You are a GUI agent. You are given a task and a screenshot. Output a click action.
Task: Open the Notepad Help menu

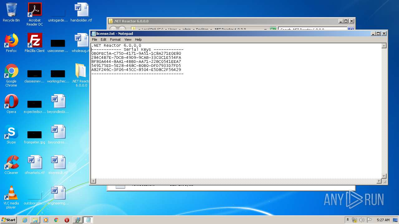point(138,40)
